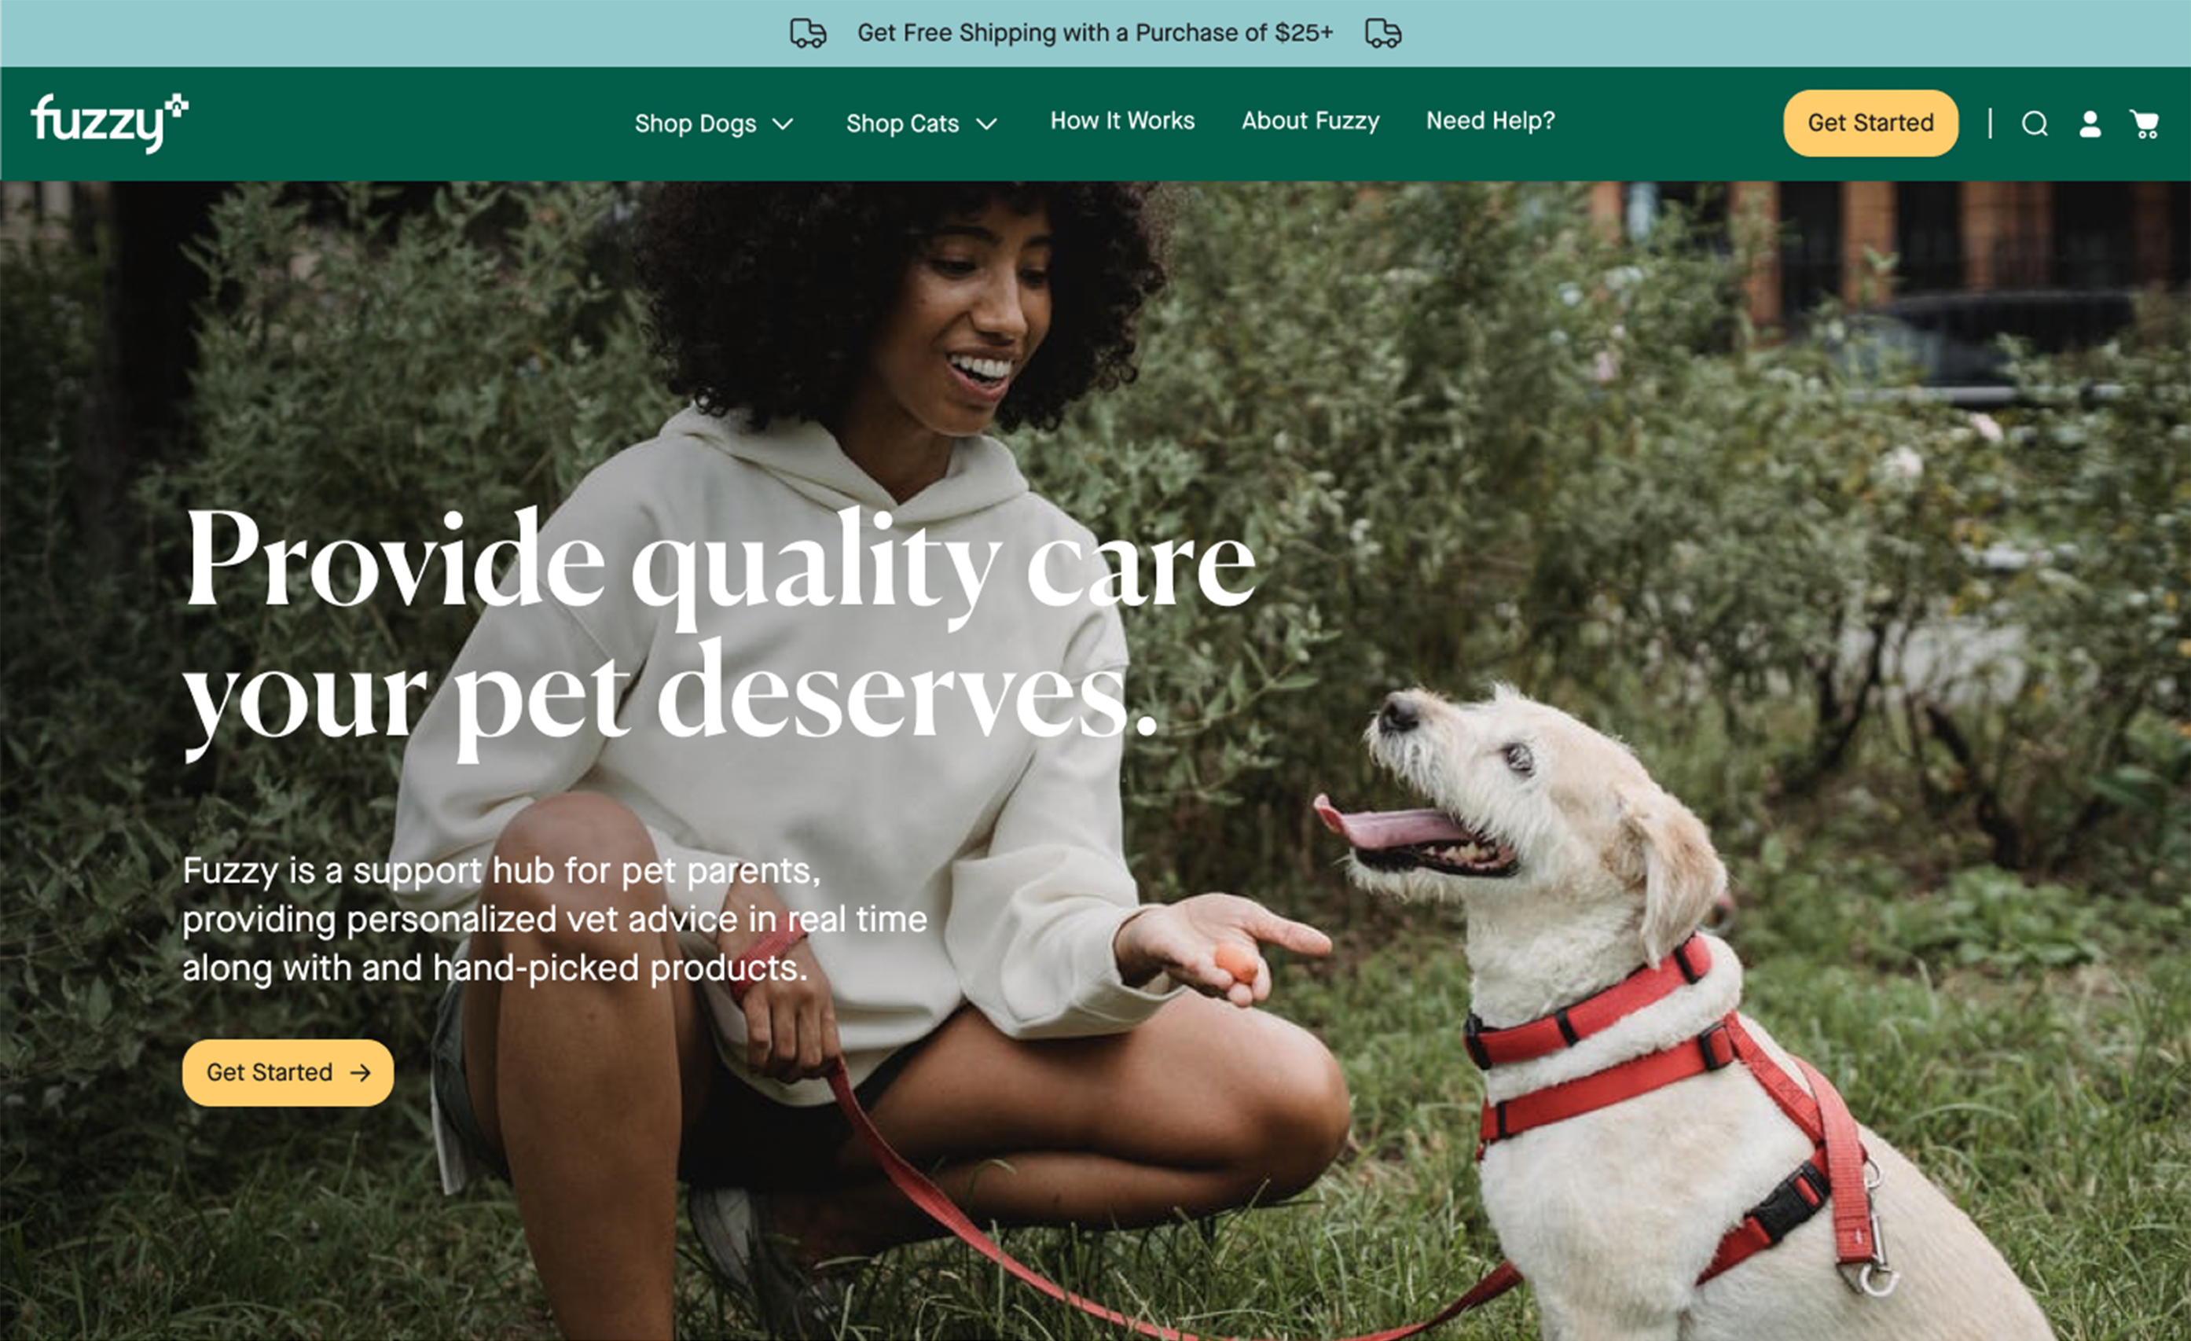2191x1341 pixels.
Task: Open the search magnifier icon
Action: click(2035, 123)
